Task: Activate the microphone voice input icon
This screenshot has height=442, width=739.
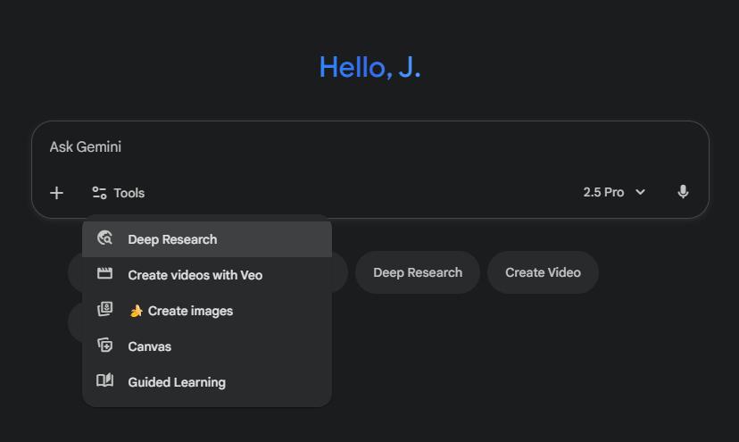Action: [x=683, y=192]
